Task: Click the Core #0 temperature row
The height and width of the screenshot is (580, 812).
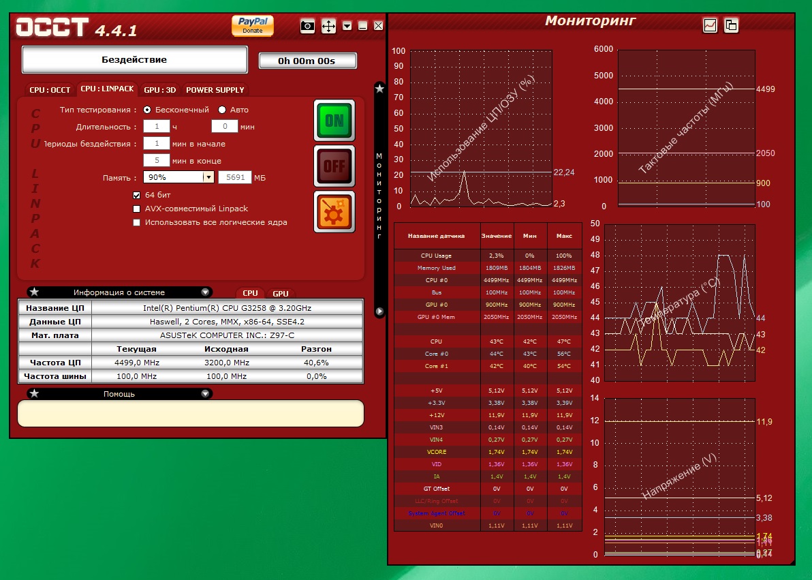Action: pyautogui.click(x=488, y=354)
